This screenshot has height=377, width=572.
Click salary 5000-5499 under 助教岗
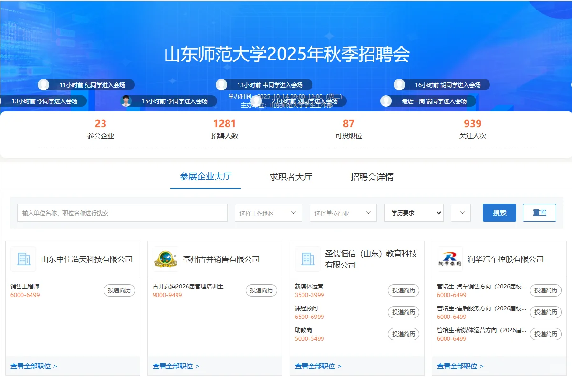pos(309,339)
